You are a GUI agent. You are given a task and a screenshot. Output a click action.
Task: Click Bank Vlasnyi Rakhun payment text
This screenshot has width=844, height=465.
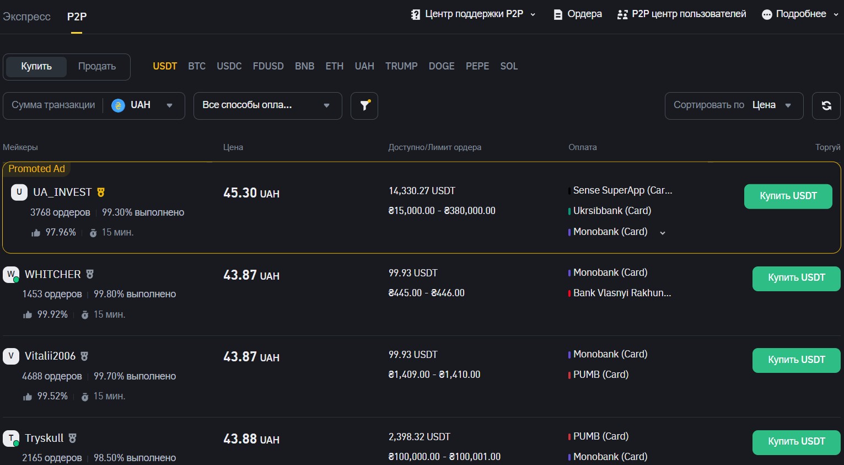(622, 293)
